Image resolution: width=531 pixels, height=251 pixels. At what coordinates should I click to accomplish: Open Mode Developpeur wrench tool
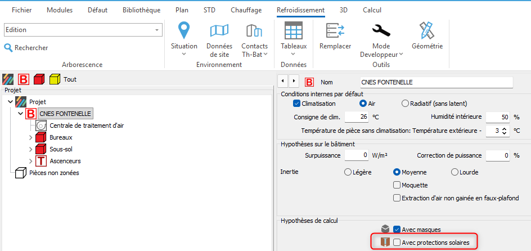point(381,32)
